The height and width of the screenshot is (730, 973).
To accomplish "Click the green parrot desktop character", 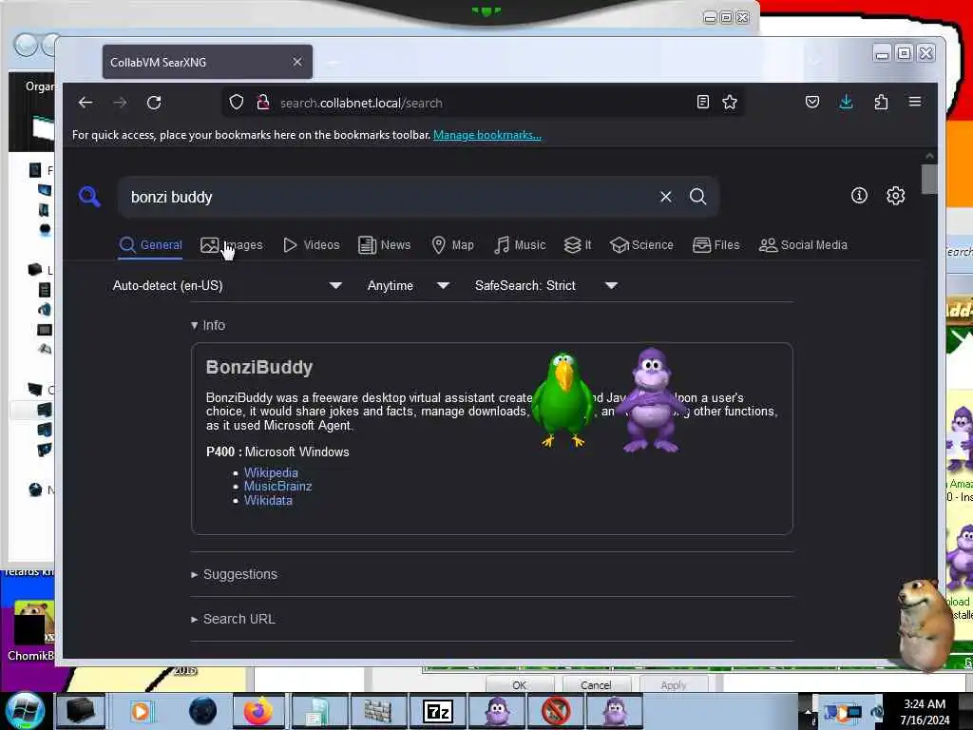I will 563,399.
